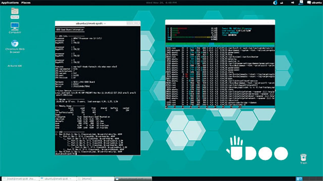Viewport: 323px width, 181px height.
Task: Open the Applications menu
Action: (x=10, y=3)
